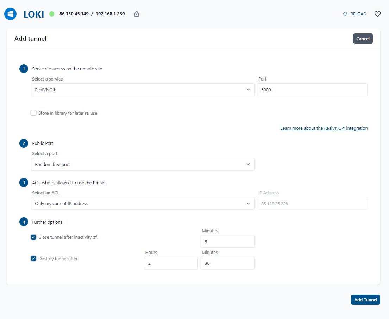Viewport: 389px width, 319px height.
Task: Click the Add tunnel heading
Action: pyautogui.click(x=30, y=39)
